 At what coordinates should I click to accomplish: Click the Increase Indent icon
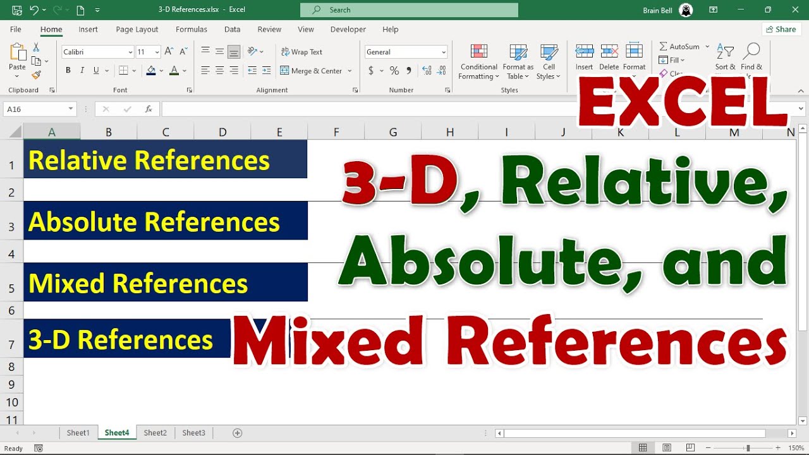tap(267, 71)
